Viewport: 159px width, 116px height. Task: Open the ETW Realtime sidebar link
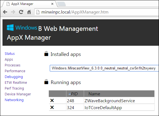click(16, 83)
